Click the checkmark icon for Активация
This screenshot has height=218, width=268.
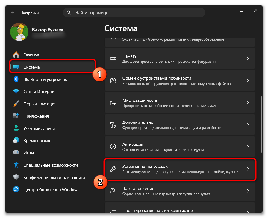(113, 146)
